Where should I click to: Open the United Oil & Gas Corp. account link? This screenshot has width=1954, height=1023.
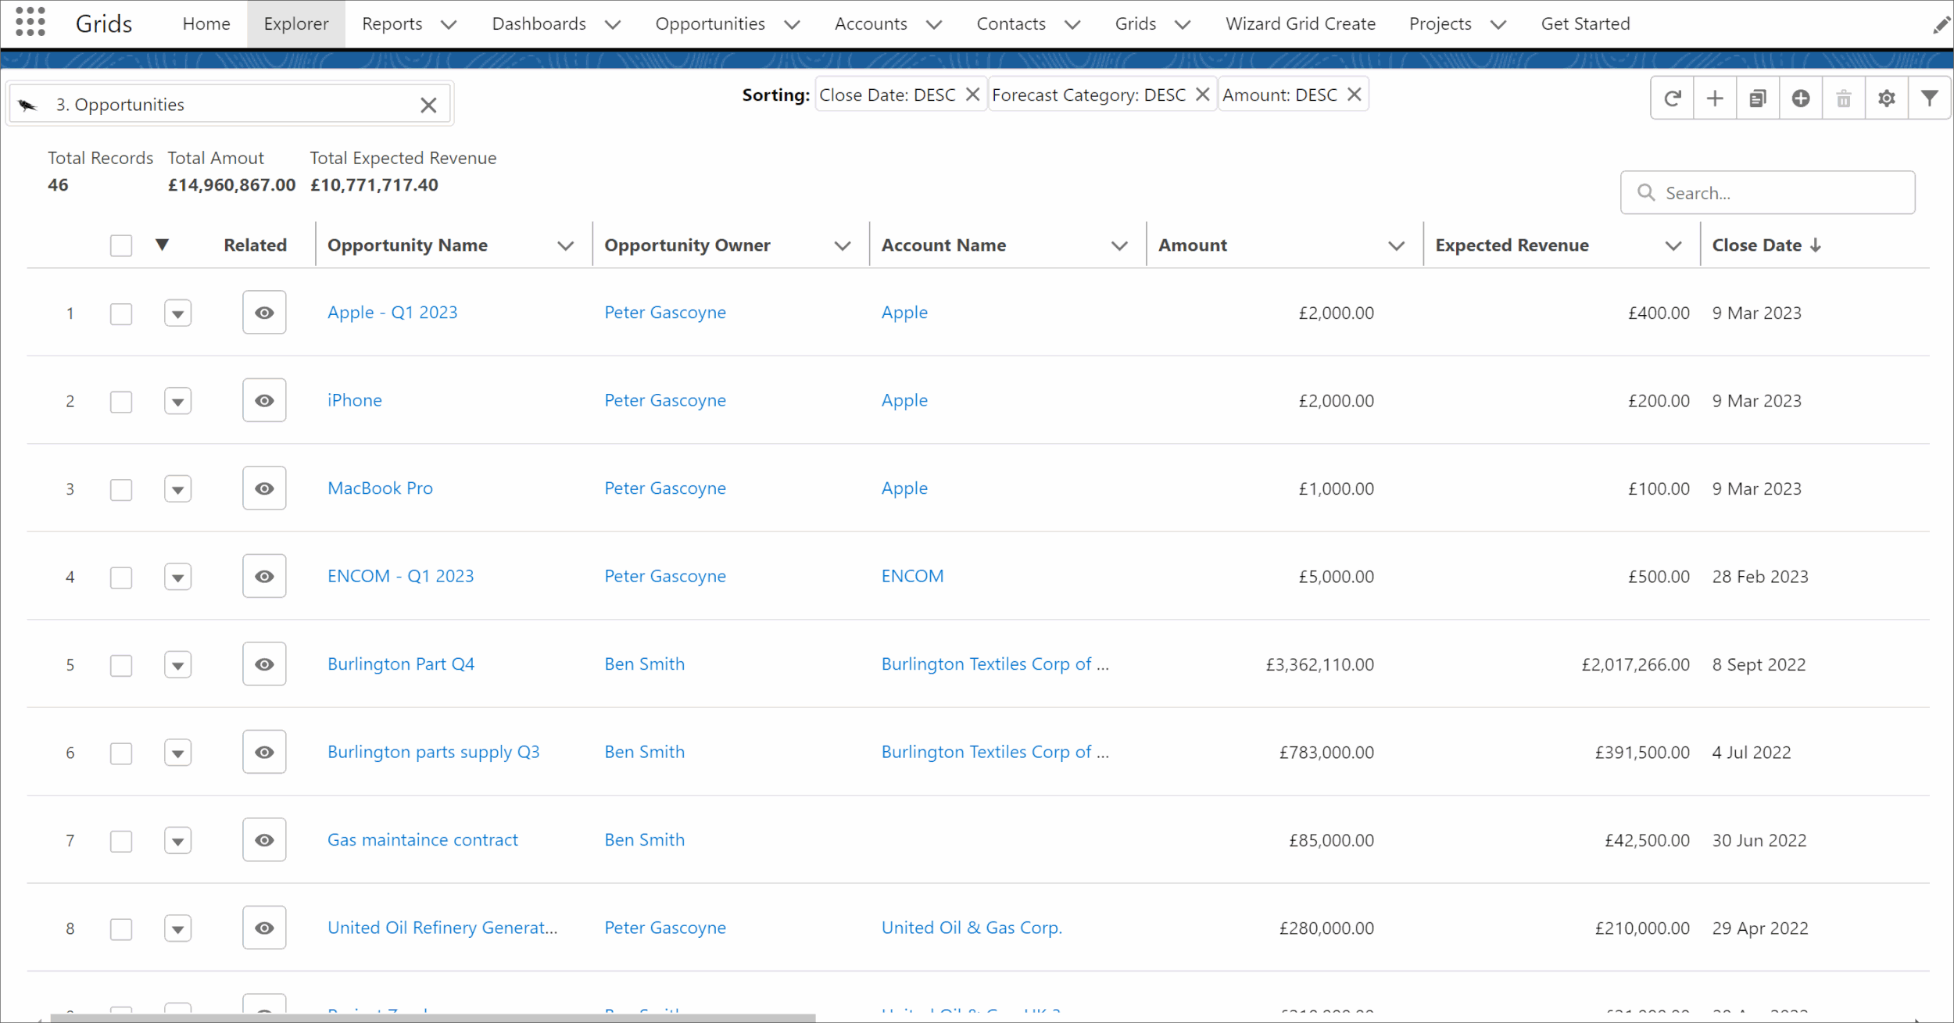coord(972,928)
